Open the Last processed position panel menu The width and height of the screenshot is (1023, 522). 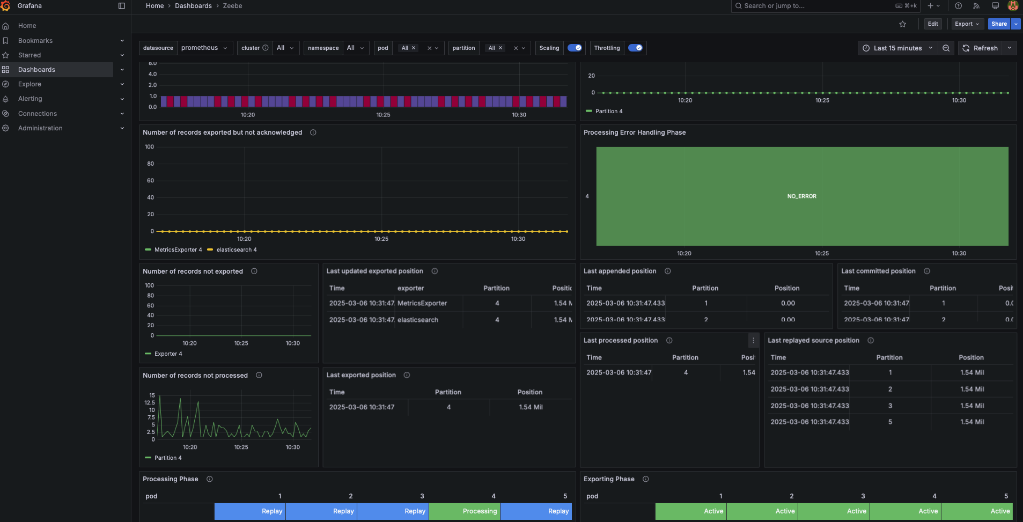[753, 341]
